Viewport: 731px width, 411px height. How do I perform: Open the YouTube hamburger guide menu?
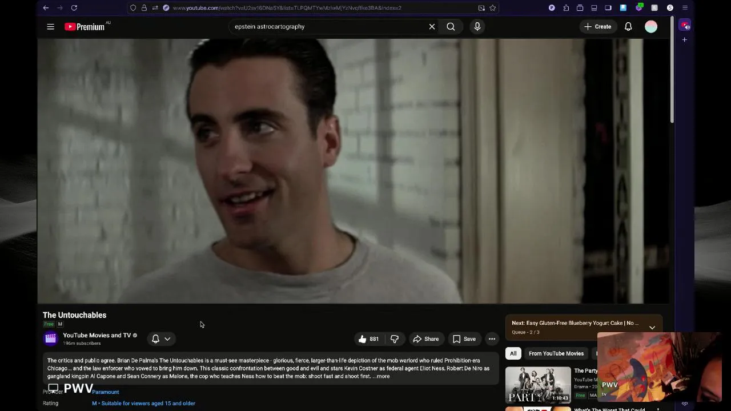(x=50, y=26)
